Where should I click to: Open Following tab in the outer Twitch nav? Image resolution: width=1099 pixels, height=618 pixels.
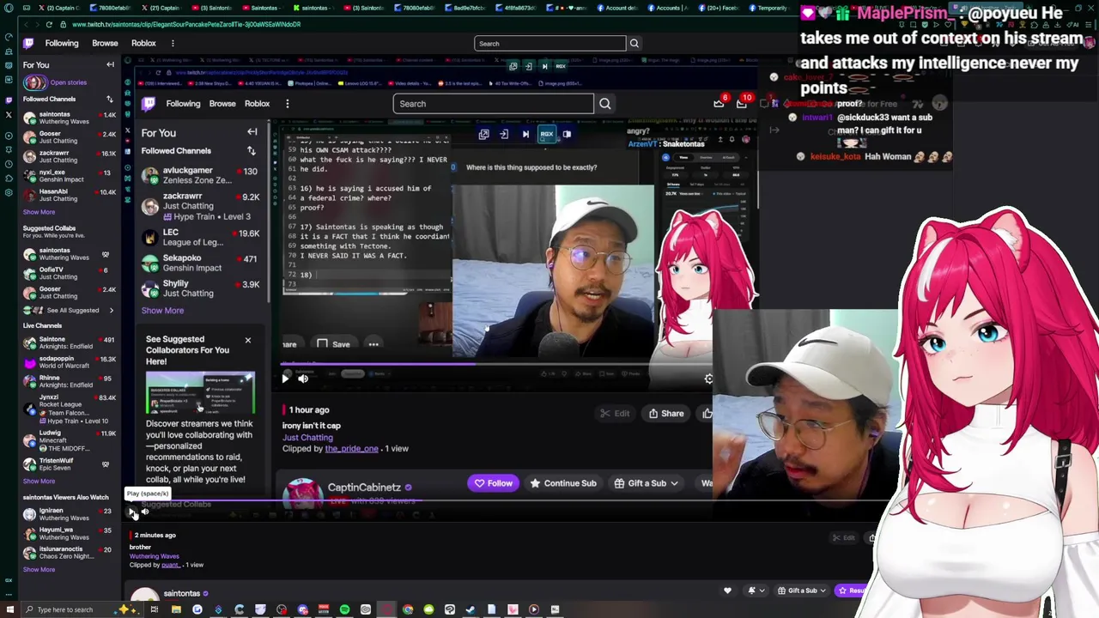pyautogui.click(x=61, y=43)
